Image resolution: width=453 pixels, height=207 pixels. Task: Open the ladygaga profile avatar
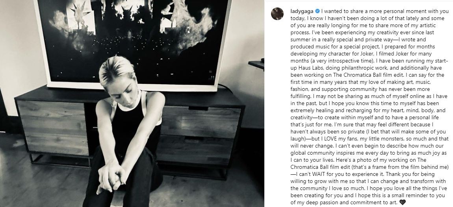[x=277, y=13]
